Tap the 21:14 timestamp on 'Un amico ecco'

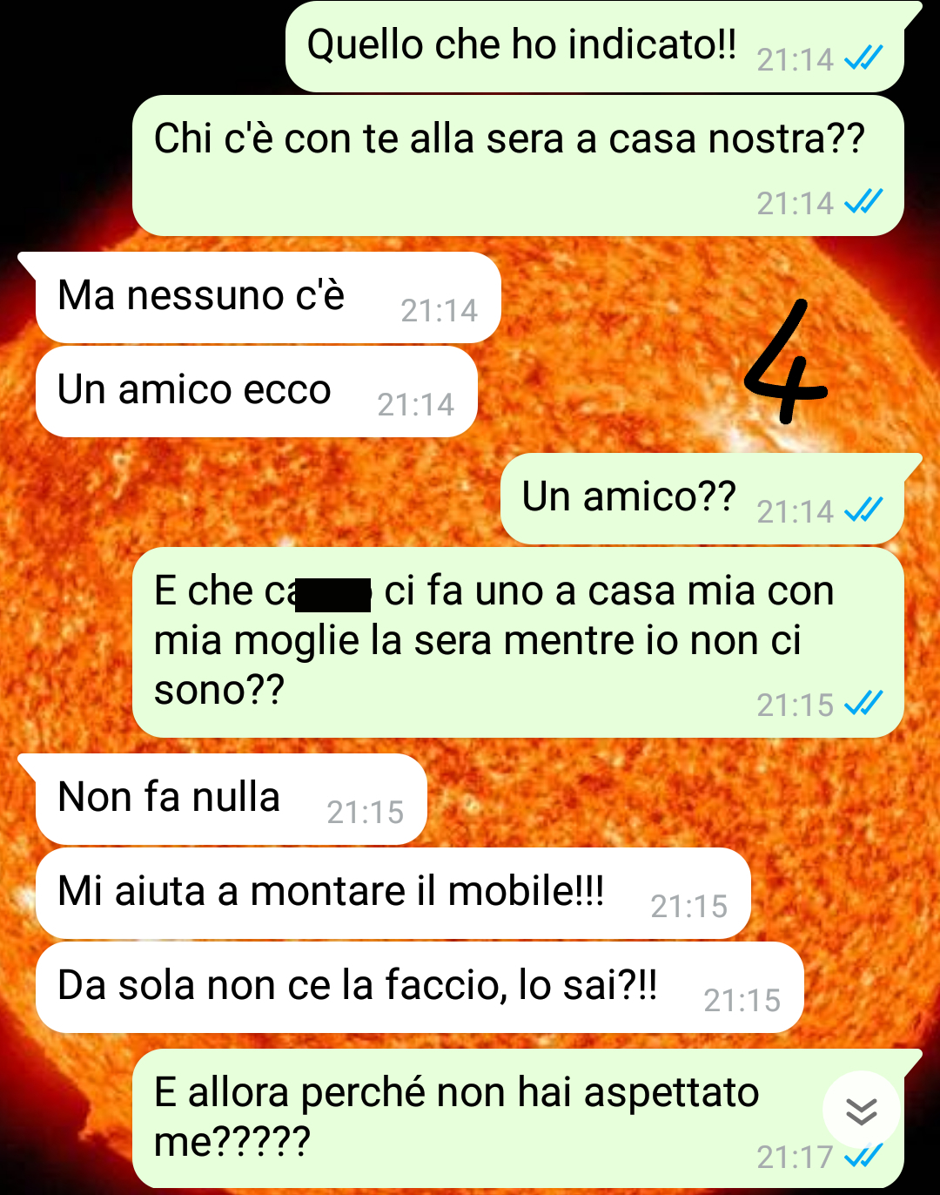[416, 405]
